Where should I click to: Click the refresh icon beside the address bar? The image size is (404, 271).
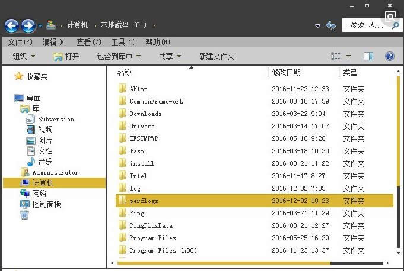pos(332,25)
